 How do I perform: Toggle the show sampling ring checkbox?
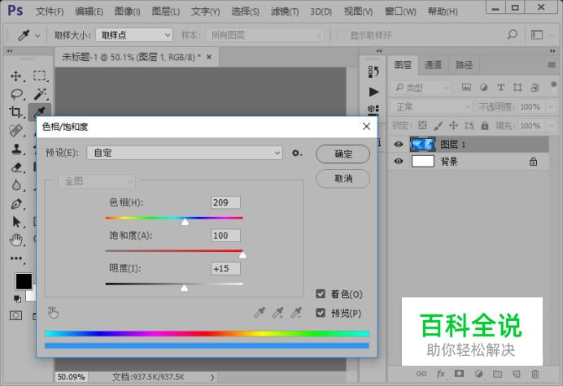point(340,35)
